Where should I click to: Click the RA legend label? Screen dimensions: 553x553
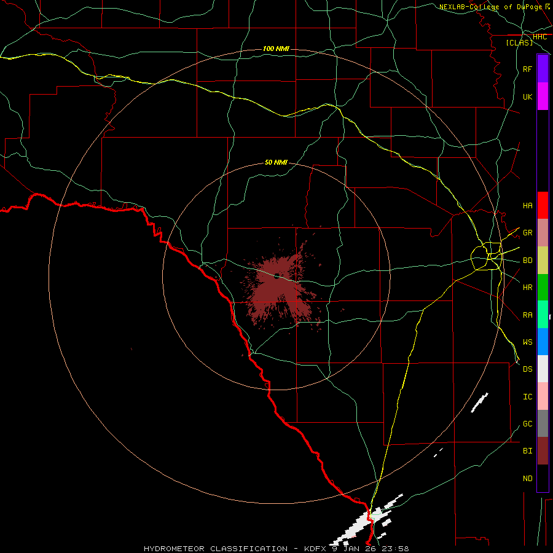coord(527,315)
